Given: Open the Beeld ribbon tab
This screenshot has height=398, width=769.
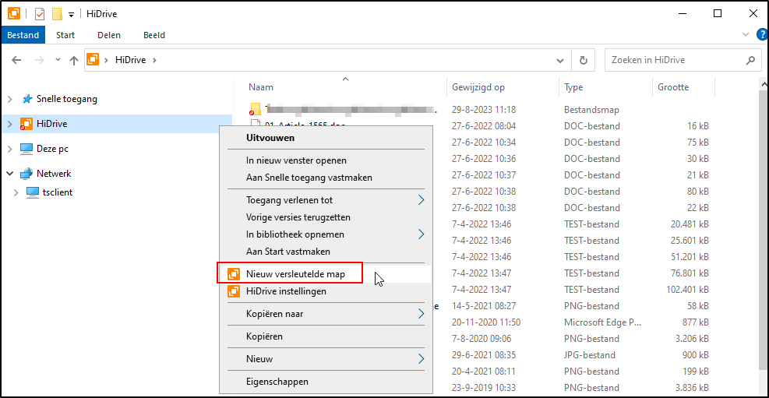Looking at the screenshot, I should point(154,35).
